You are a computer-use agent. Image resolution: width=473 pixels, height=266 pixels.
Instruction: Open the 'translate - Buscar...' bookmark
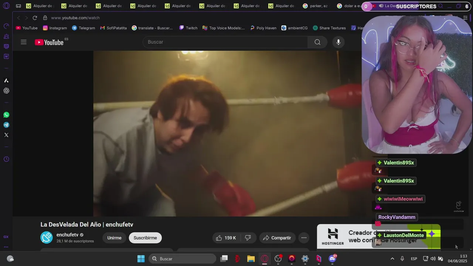(152, 28)
